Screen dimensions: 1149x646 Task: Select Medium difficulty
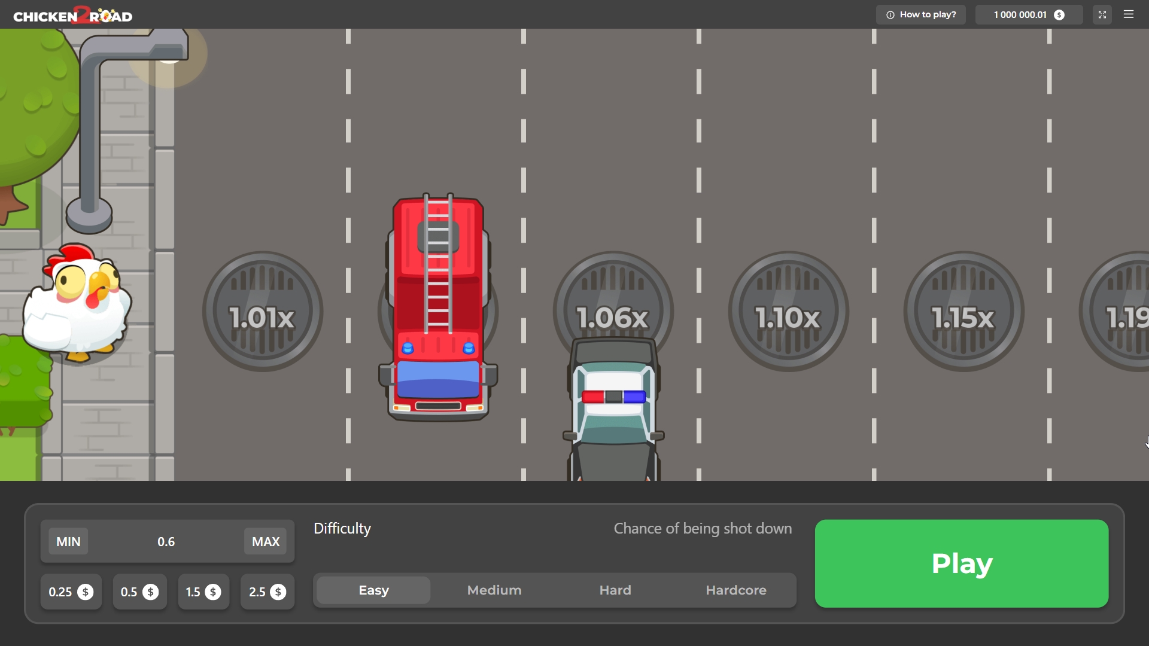494,590
